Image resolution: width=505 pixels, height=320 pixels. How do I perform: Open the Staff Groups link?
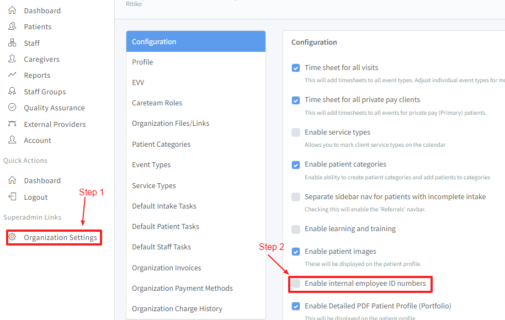tap(45, 92)
